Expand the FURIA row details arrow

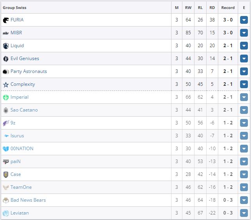tap(244, 20)
